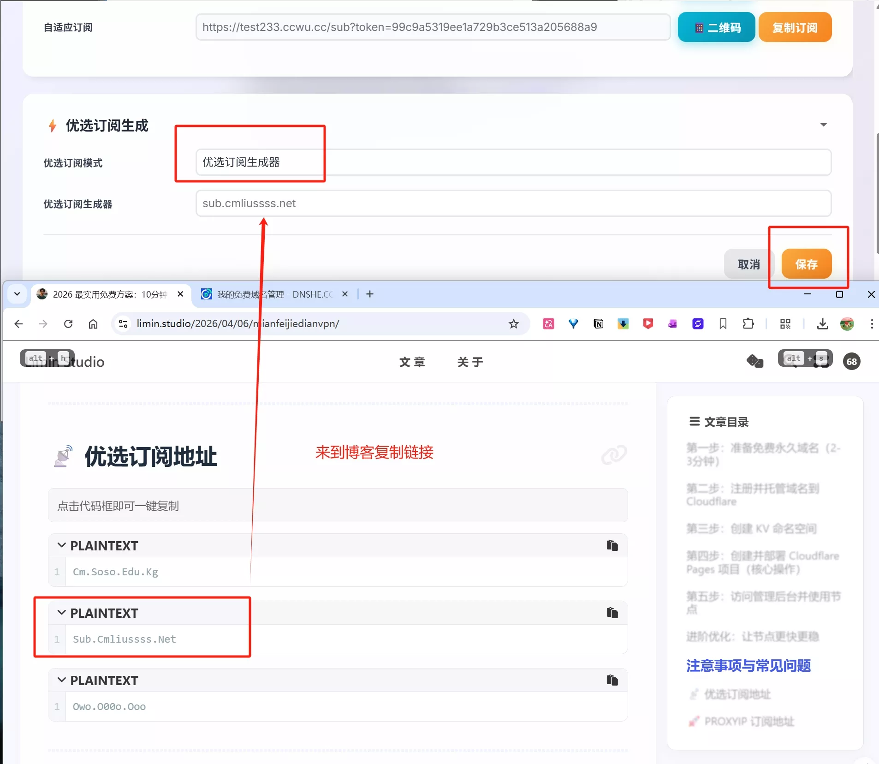Click the limin.studio address bar URL

point(238,324)
